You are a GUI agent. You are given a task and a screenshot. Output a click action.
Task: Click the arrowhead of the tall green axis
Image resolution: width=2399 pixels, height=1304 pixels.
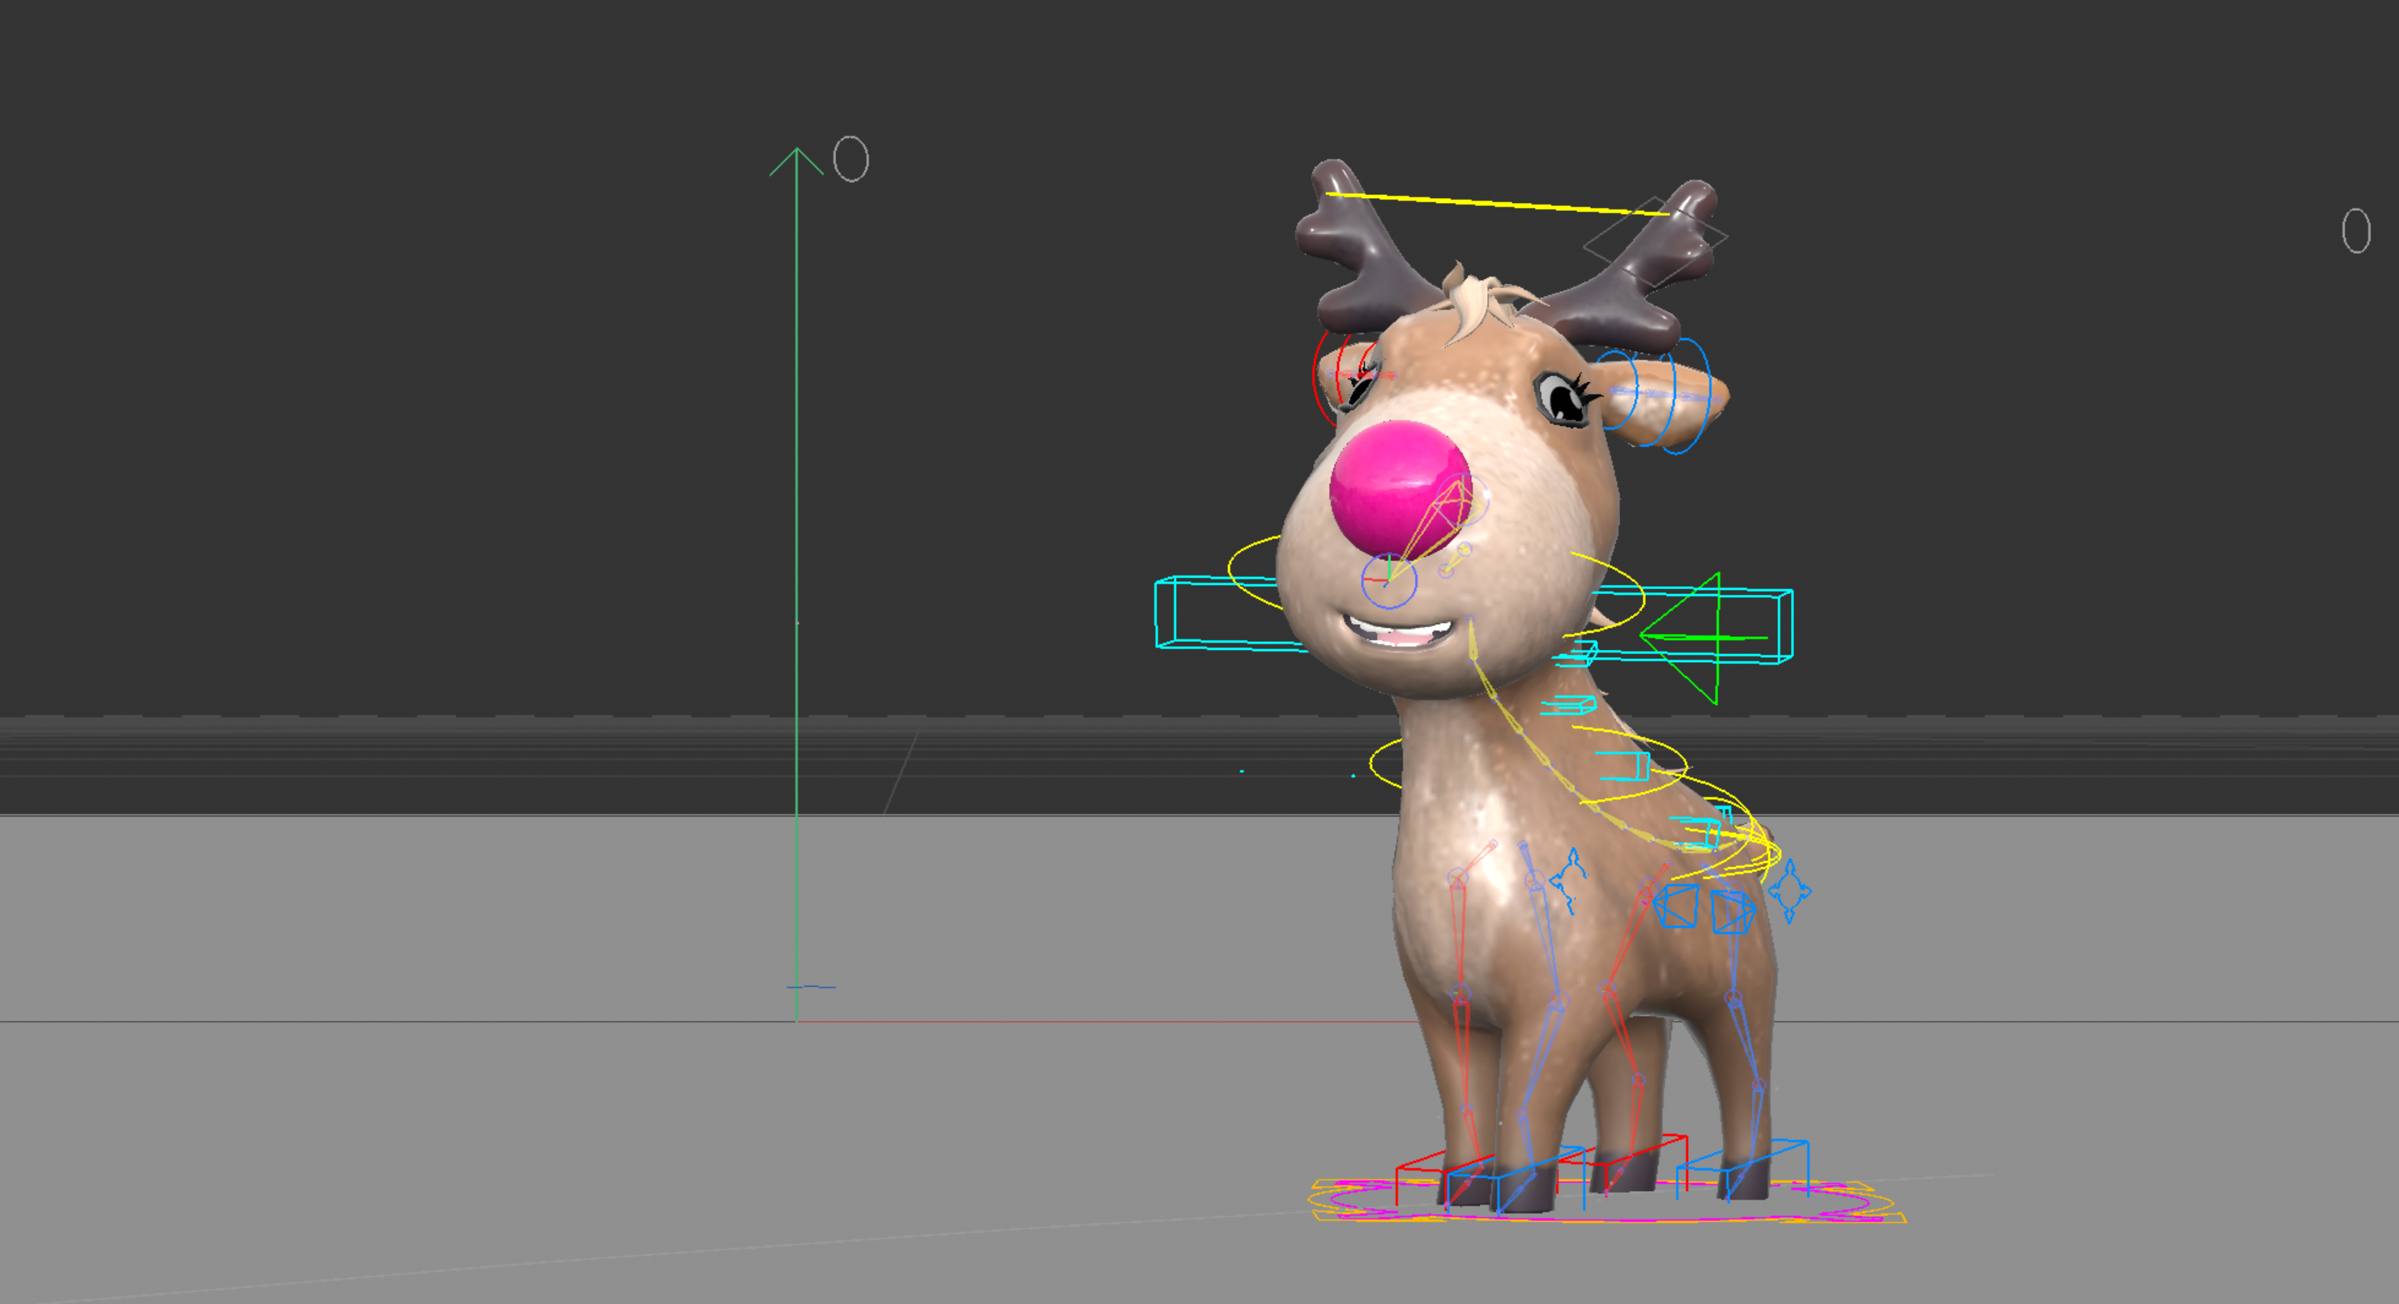pos(796,158)
